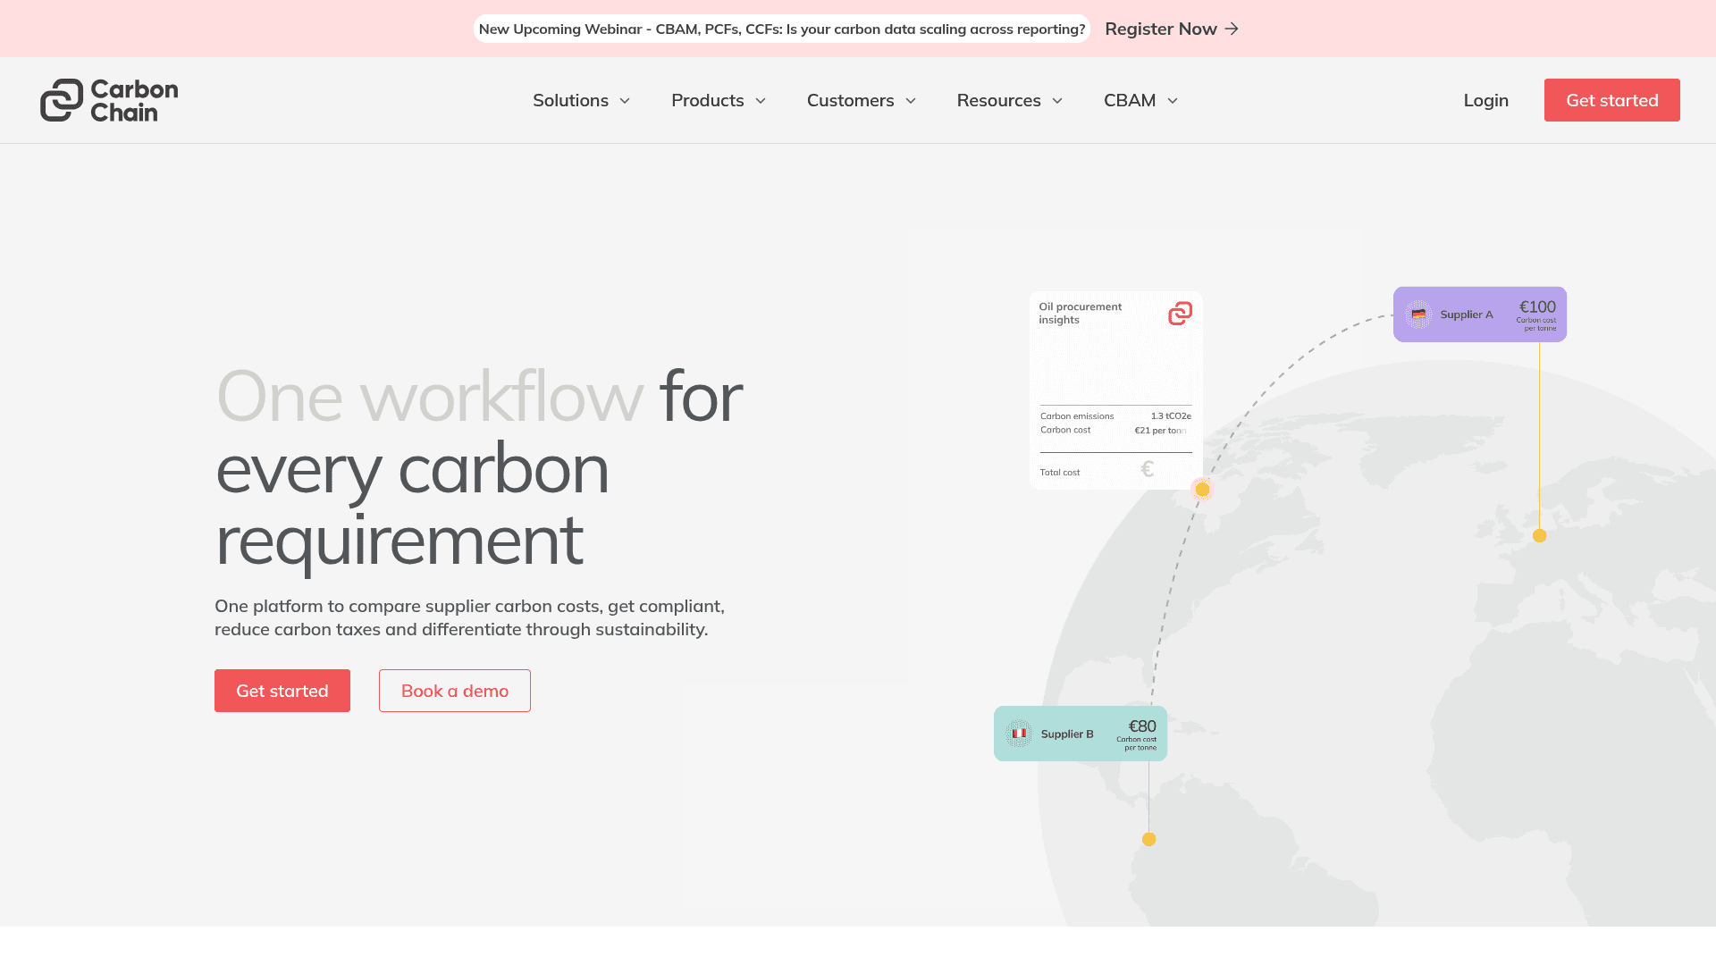1716x965 pixels.
Task: Click the €100 value on Supplier A
Action: (x=1537, y=306)
